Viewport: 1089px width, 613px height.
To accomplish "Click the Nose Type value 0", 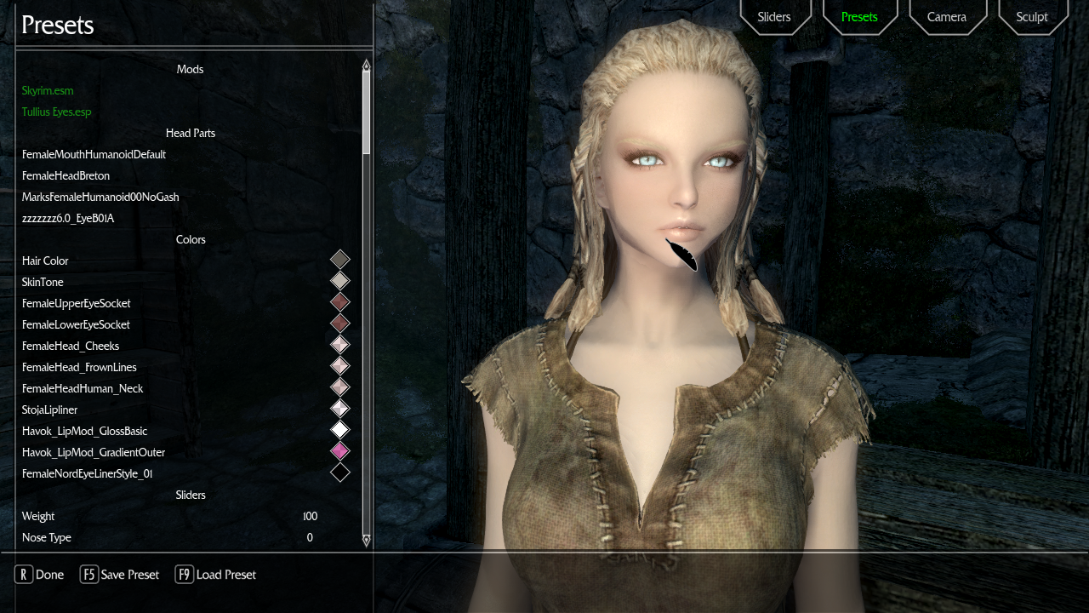I will [310, 537].
